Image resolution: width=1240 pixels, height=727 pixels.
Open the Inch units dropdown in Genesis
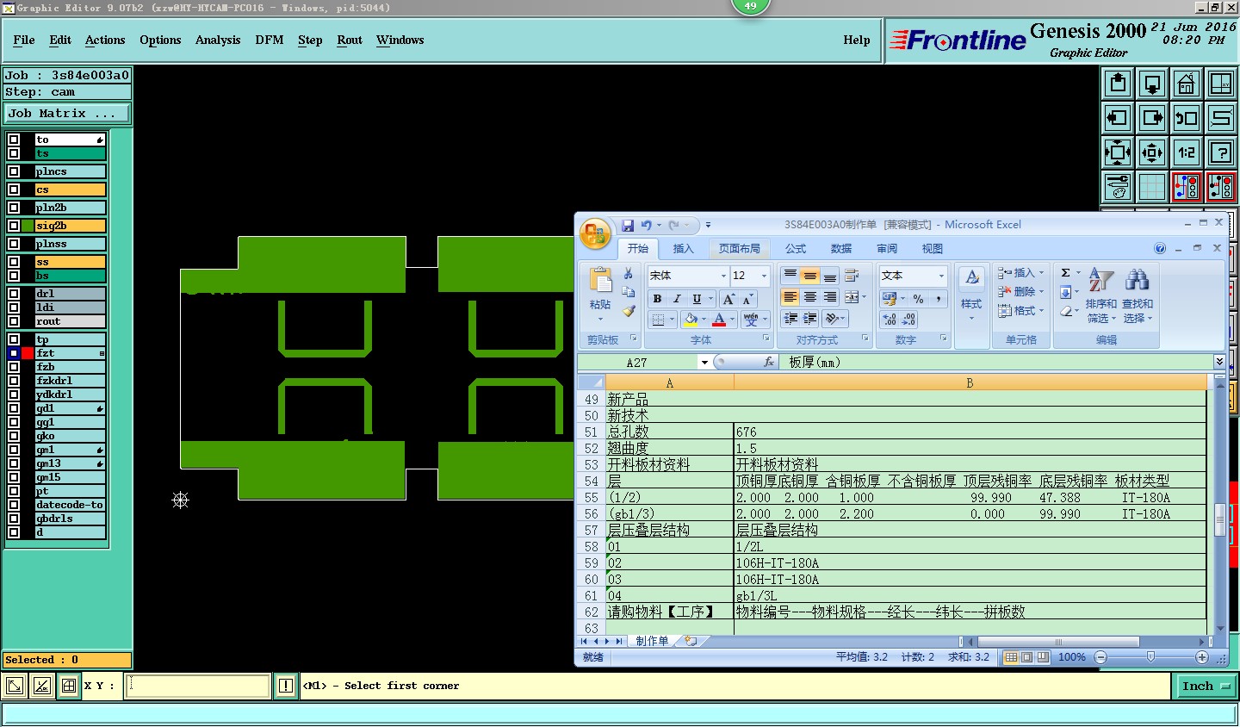[1206, 687]
